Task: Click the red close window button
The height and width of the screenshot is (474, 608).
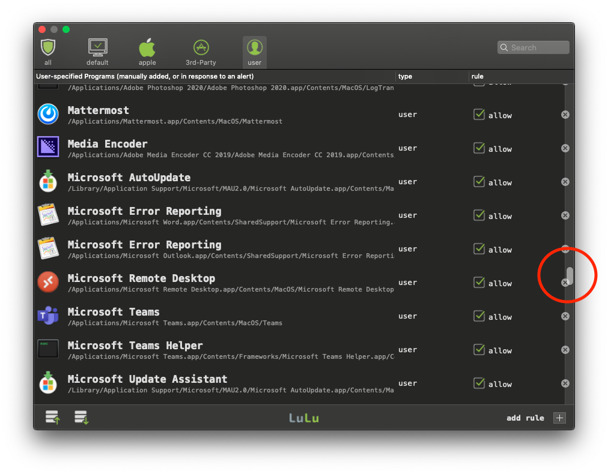Action: click(42, 29)
